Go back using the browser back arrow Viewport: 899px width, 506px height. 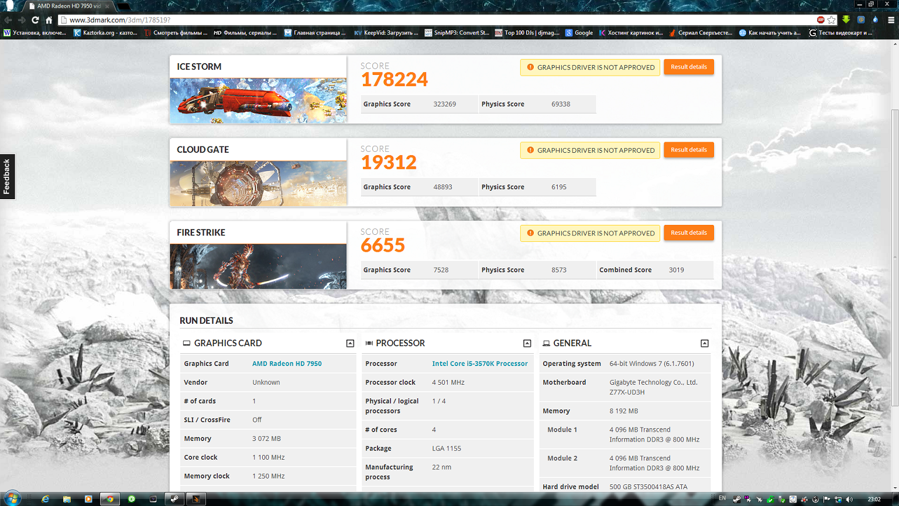(x=8, y=20)
